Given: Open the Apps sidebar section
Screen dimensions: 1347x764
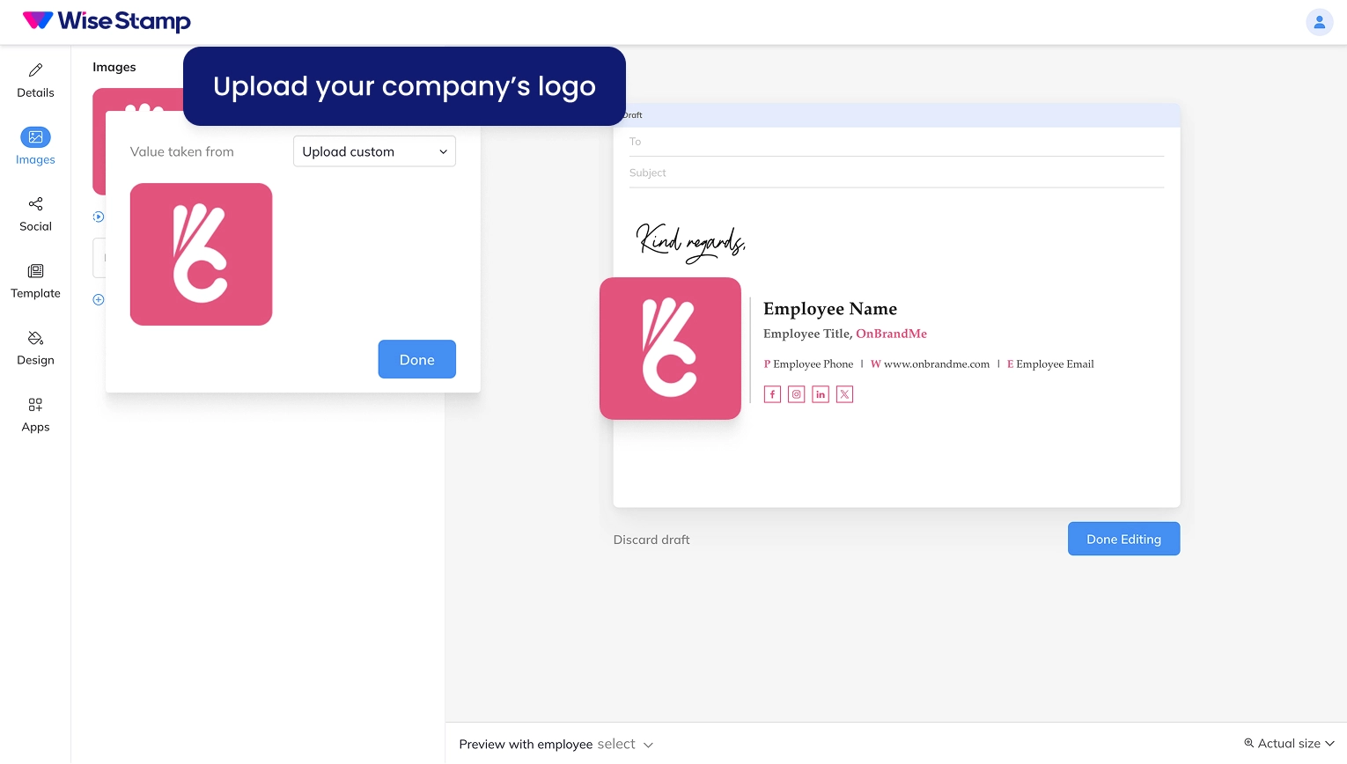Looking at the screenshot, I should pos(35,415).
